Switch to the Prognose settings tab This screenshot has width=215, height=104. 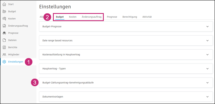click(112, 17)
